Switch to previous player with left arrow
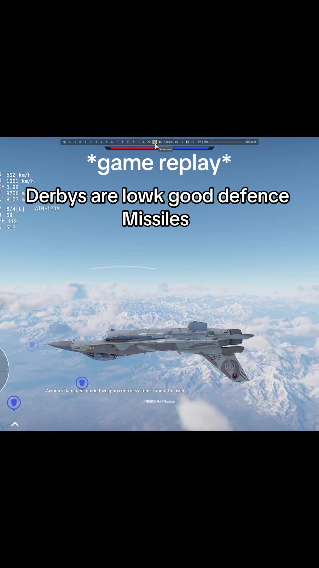 [70, 142]
